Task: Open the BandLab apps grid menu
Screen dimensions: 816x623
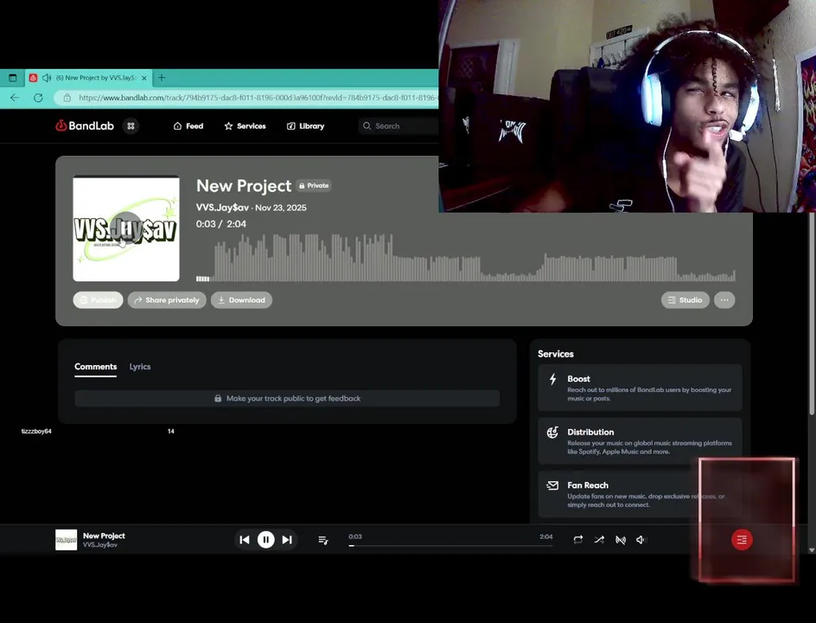Action: point(131,126)
